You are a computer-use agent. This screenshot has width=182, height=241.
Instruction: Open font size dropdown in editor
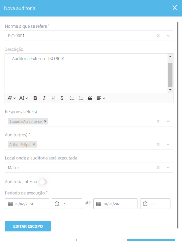(x=23, y=98)
